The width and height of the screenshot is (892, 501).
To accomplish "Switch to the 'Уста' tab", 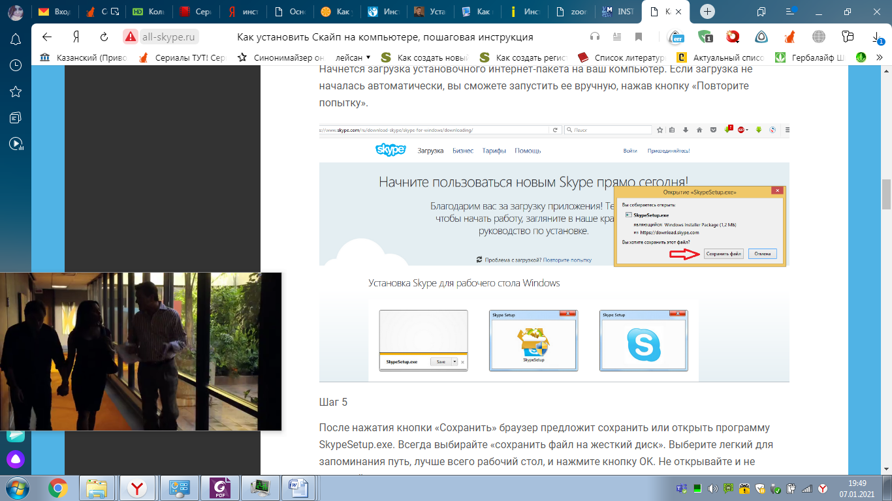I will point(431,12).
